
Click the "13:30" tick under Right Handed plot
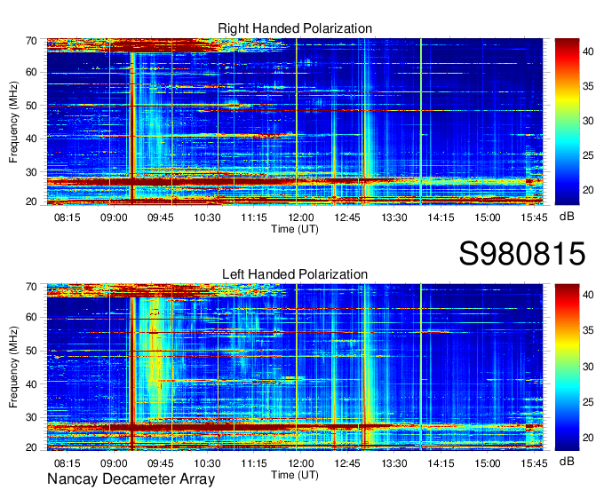click(394, 217)
